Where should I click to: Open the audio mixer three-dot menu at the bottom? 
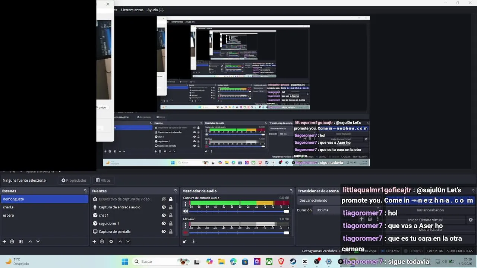193,242
